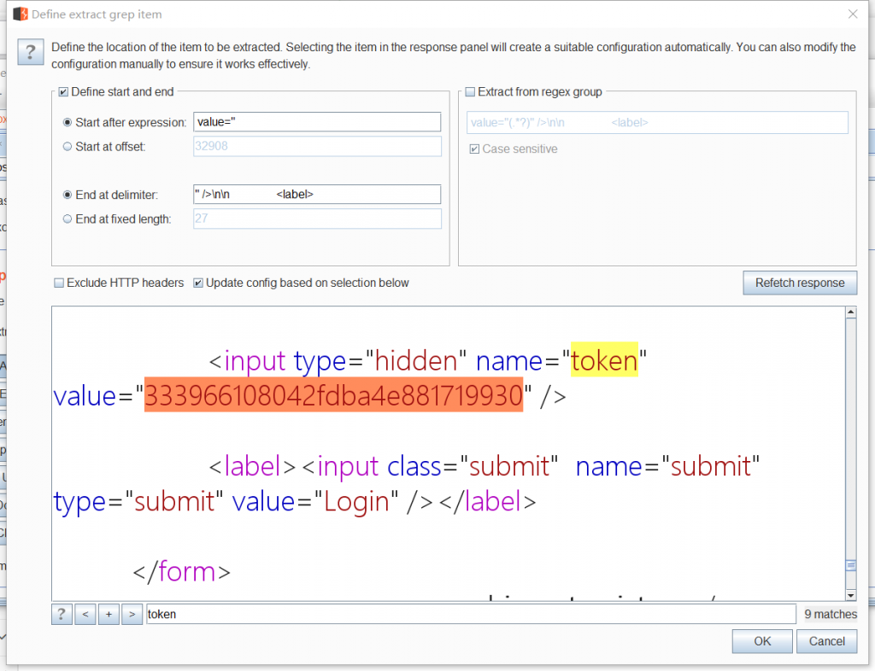The image size is (875, 671).
Task: Toggle Update config based on selection below
Action: pyautogui.click(x=198, y=283)
